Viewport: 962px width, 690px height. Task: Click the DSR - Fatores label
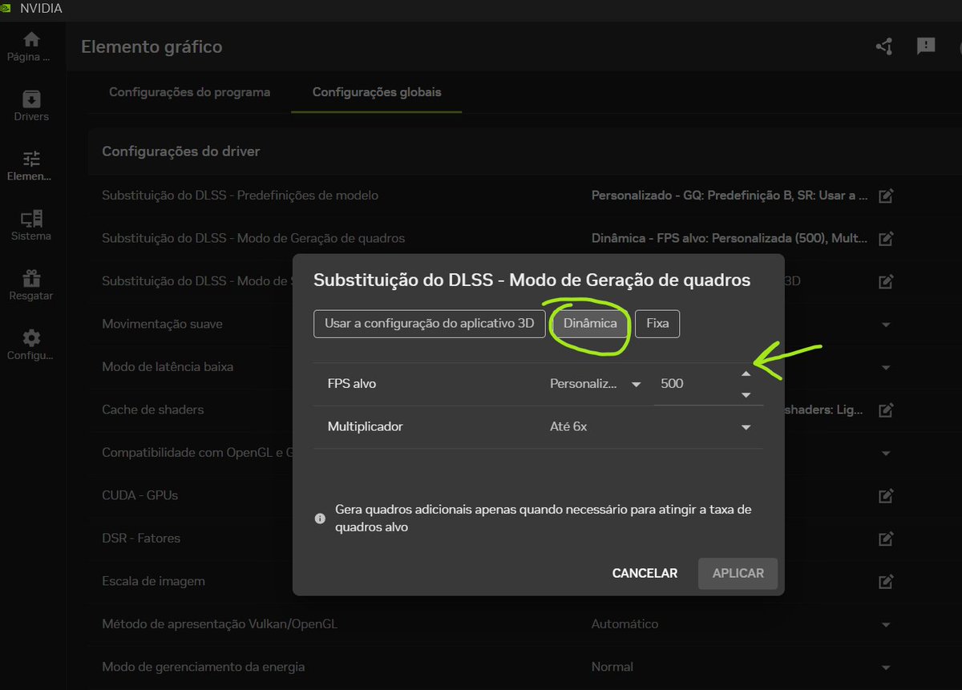point(141,538)
